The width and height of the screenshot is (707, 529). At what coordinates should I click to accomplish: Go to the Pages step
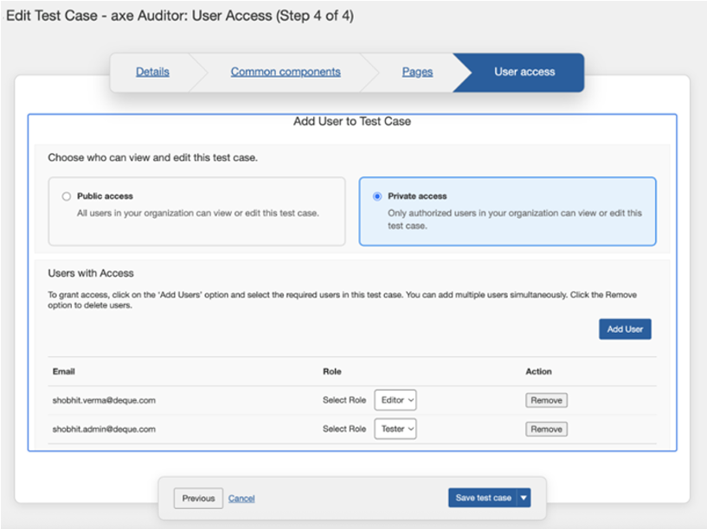coord(417,72)
